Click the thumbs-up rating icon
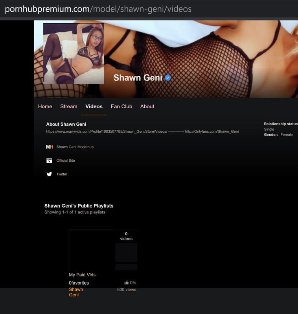The image size is (298, 314). click(126, 283)
